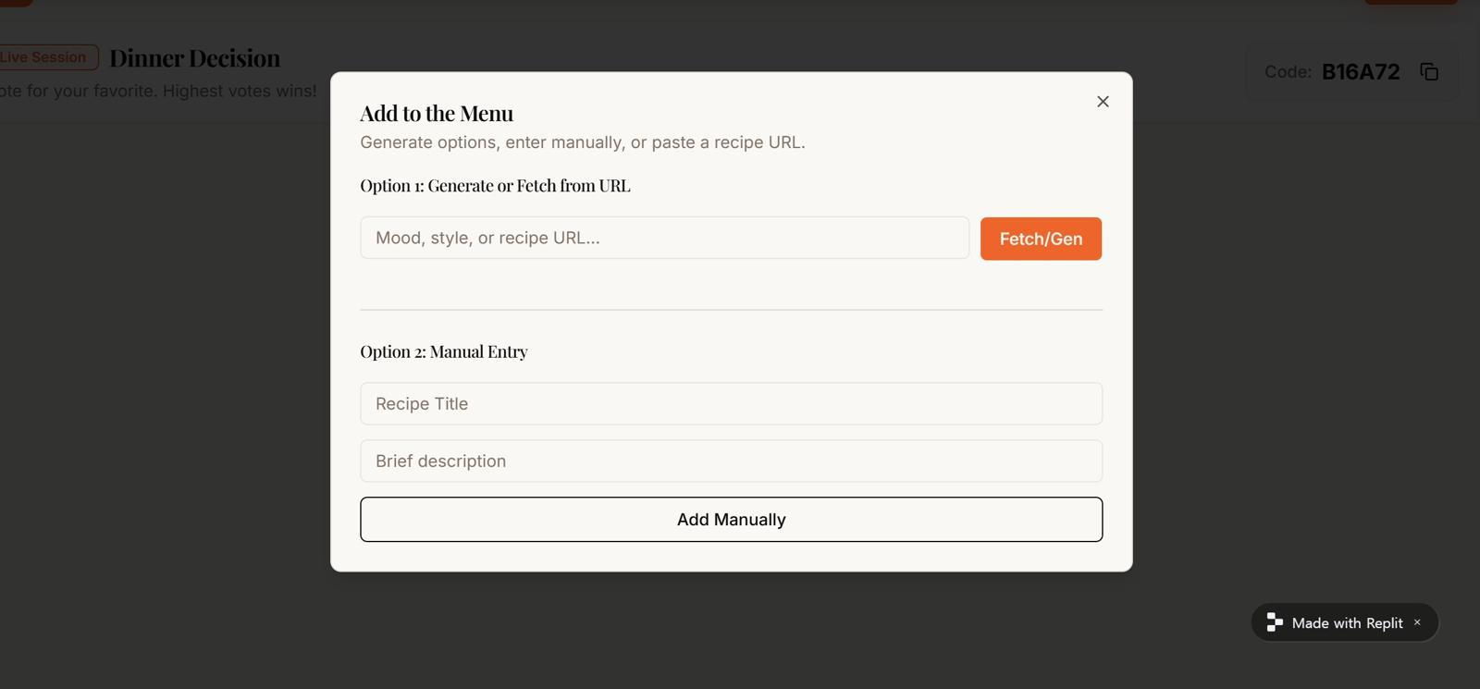1480x689 pixels.
Task: Click into the Recipe Title field
Action: coord(731,404)
